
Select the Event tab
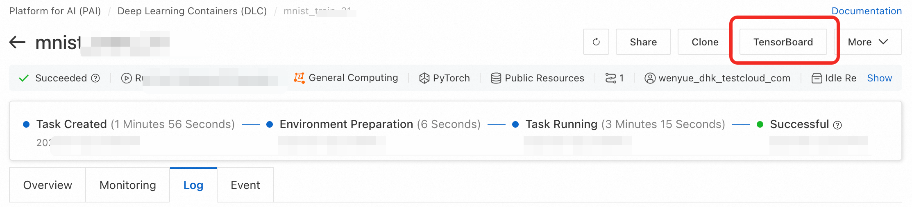coord(245,185)
